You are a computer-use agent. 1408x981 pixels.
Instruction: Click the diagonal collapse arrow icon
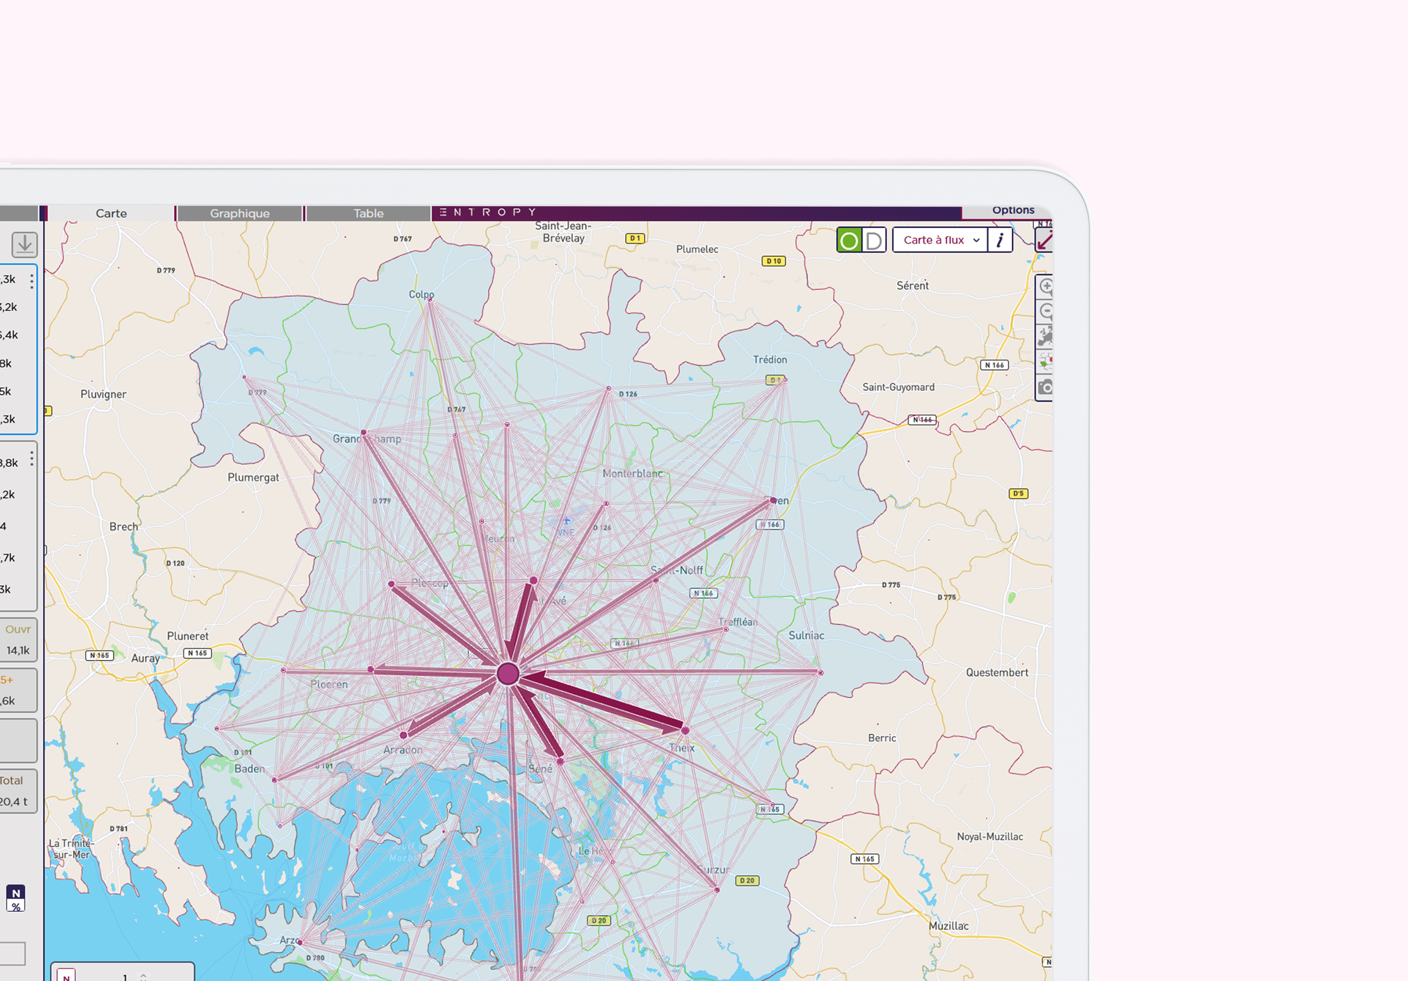(1044, 240)
